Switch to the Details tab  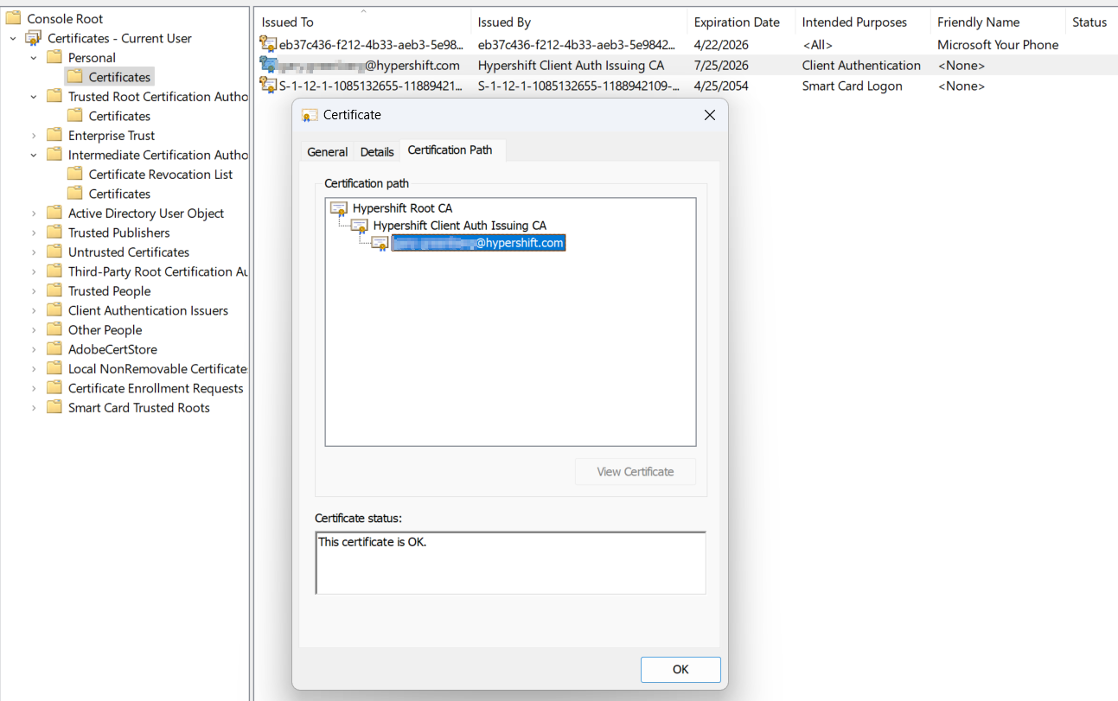point(377,151)
